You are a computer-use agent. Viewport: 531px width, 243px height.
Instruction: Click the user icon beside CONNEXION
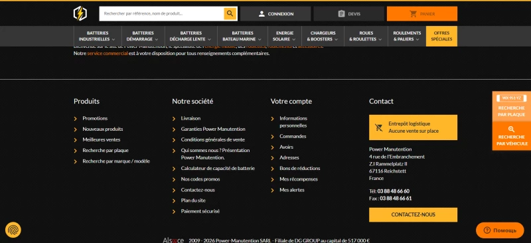(x=262, y=14)
